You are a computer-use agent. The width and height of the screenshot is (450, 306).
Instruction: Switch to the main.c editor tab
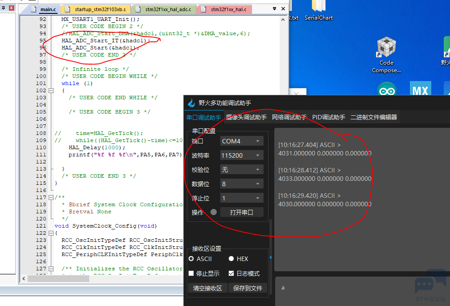[x=44, y=9]
